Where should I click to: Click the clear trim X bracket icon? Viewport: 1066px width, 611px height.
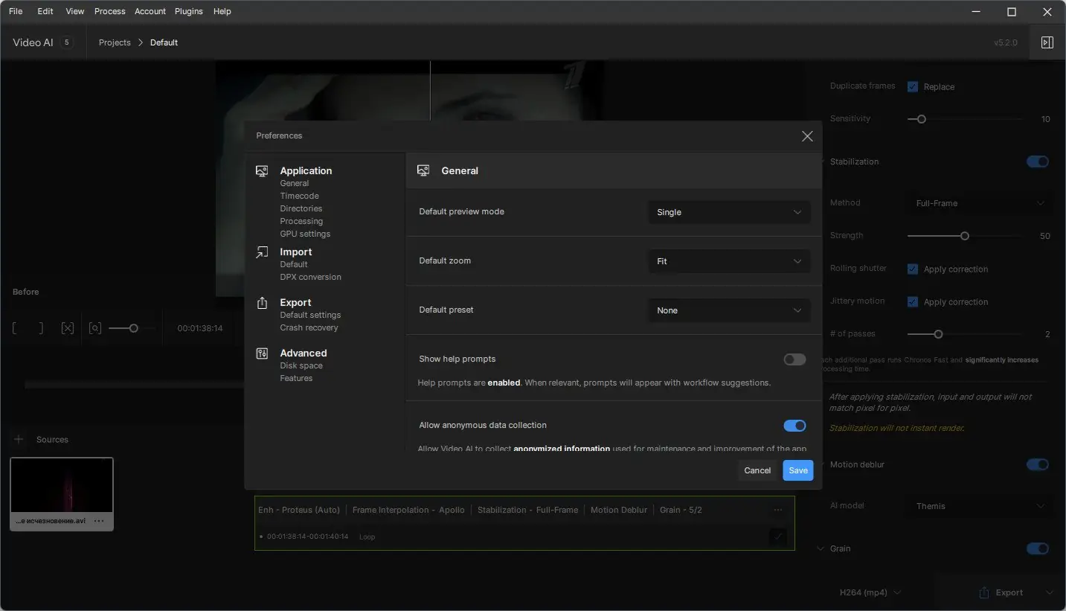pyautogui.click(x=68, y=328)
